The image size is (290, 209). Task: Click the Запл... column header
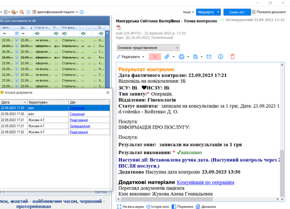7,28
